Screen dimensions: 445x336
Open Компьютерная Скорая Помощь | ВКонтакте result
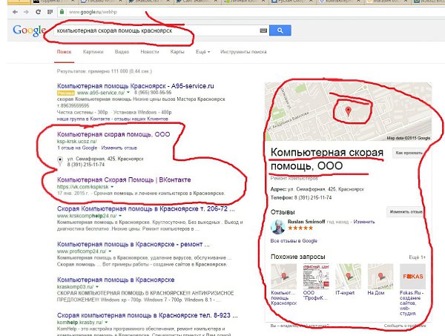[124, 179]
